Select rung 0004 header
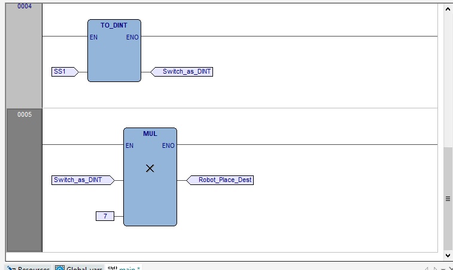This screenshot has height=270, width=453. point(25,56)
